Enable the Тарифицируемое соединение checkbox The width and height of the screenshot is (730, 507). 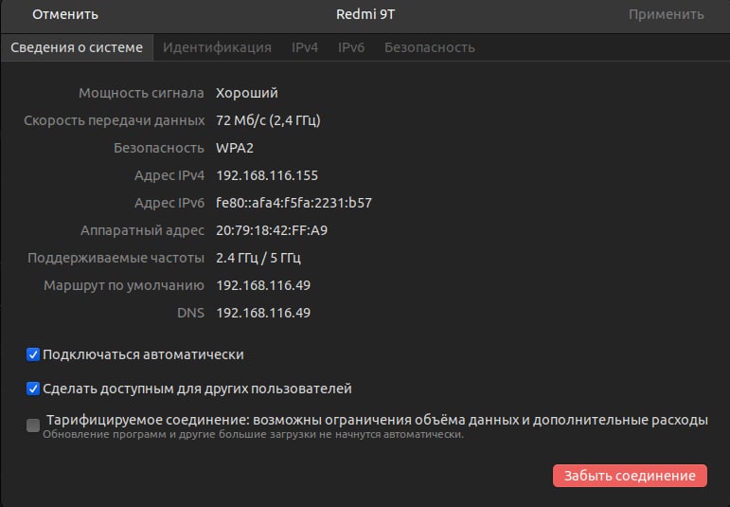pyautogui.click(x=34, y=426)
